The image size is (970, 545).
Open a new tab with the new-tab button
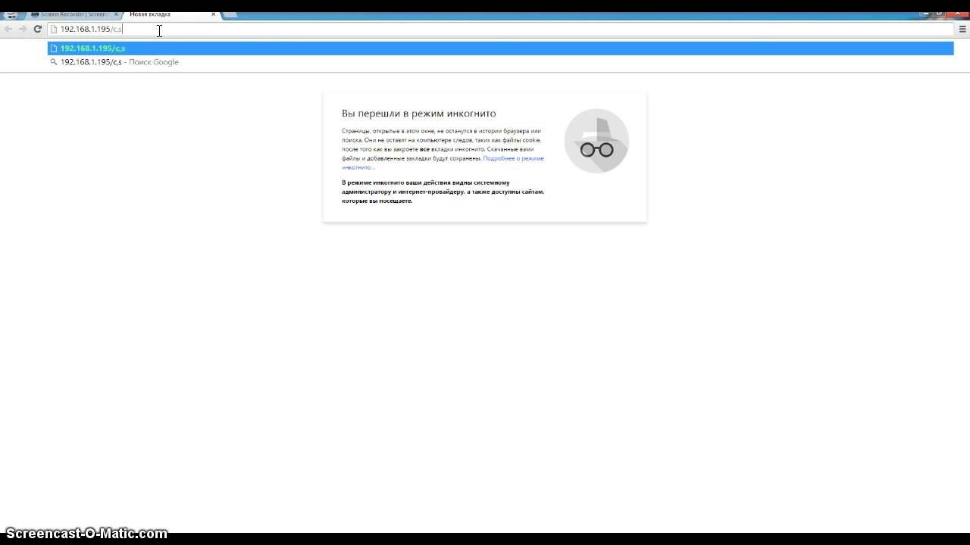coord(230,14)
